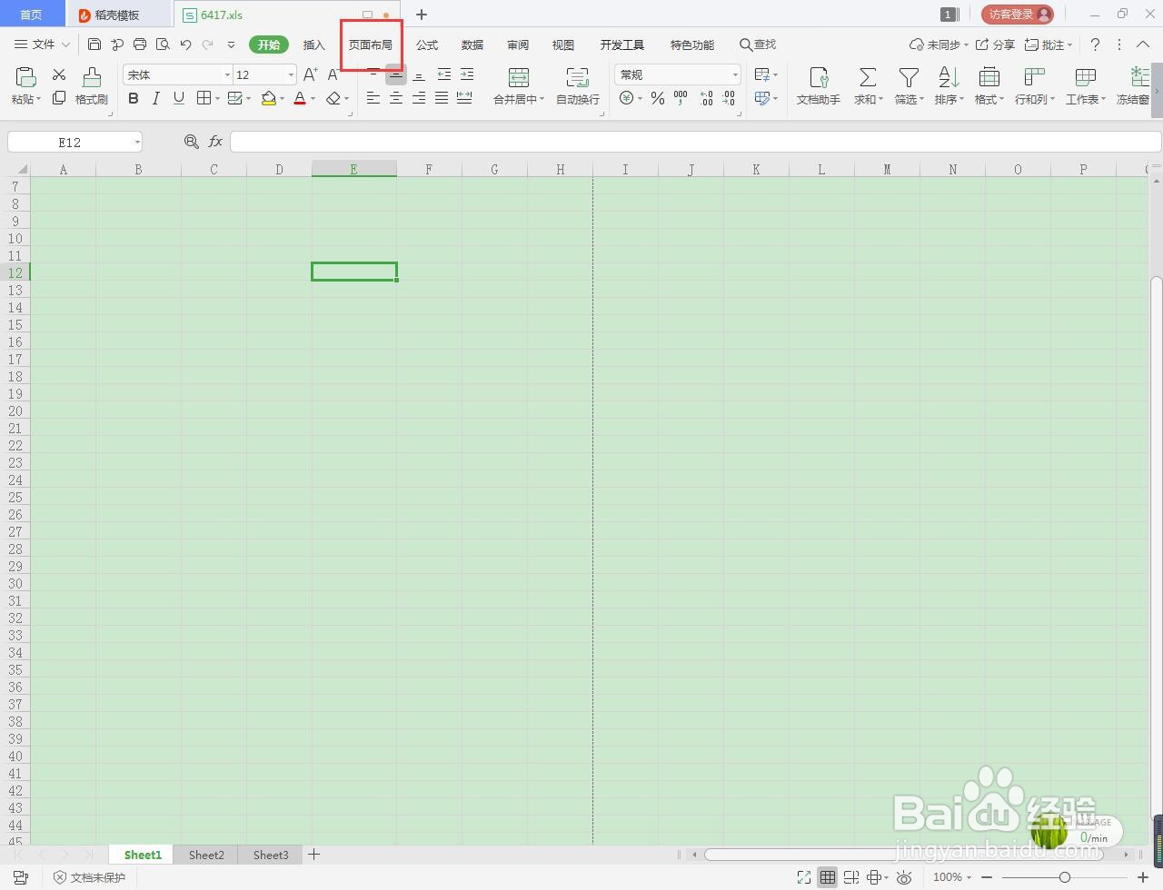Image resolution: width=1163 pixels, height=890 pixels.
Task: Open the Data (数据) tab
Action: [x=472, y=44]
